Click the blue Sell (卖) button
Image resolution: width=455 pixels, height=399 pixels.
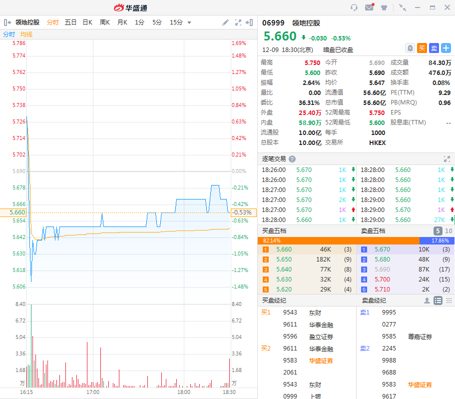pyautogui.click(x=434, y=48)
